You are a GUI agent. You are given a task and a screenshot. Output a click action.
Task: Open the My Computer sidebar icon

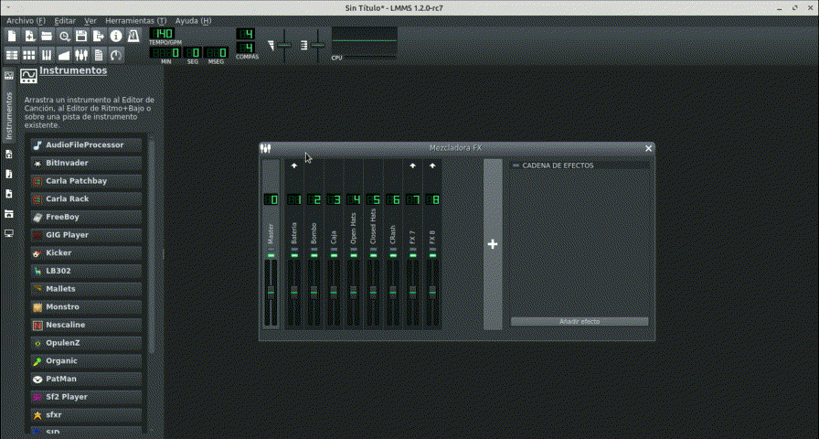[x=9, y=233]
